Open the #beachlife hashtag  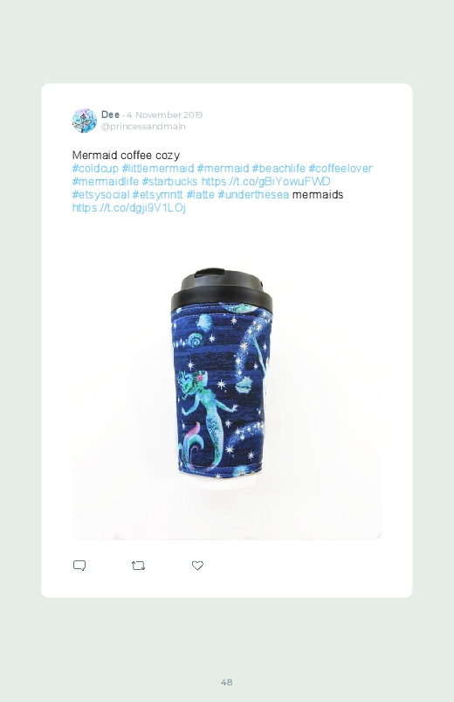pos(279,169)
